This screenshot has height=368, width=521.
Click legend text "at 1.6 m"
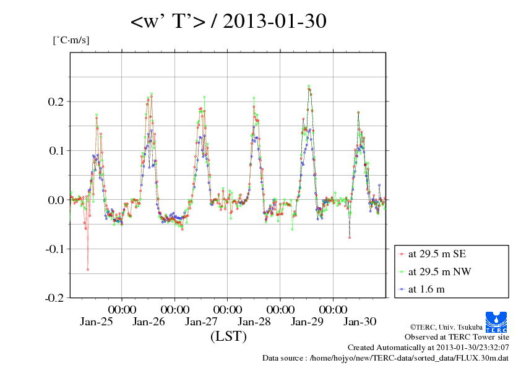click(426, 289)
